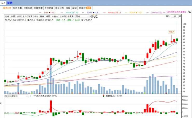Image resolution: width=192 pixels, height=118 pixels.
Task: Switch to 即時走勢 tab
Action: (x=17, y=8)
